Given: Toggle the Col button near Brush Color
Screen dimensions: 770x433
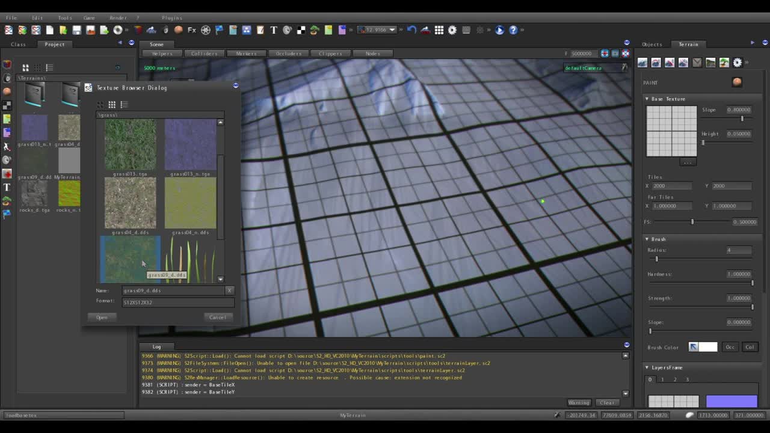Looking at the screenshot, I should click(749, 348).
